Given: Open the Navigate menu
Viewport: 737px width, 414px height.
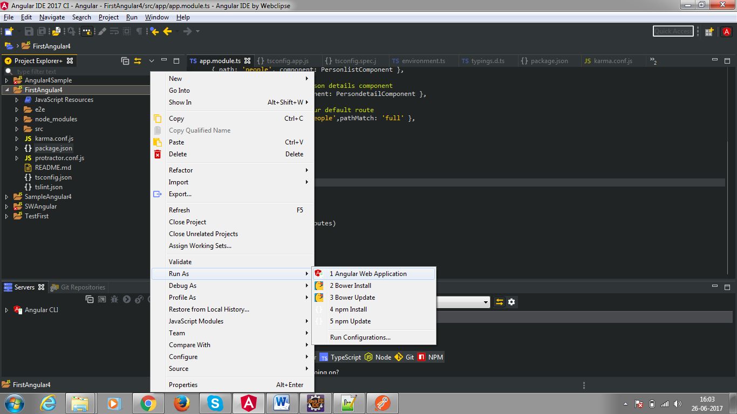Looking at the screenshot, I should tap(52, 17).
